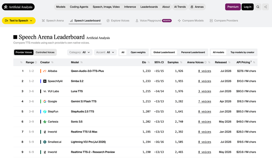
Task: Click the Alibaba creator logo
Action: pyautogui.click(x=45, y=71)
